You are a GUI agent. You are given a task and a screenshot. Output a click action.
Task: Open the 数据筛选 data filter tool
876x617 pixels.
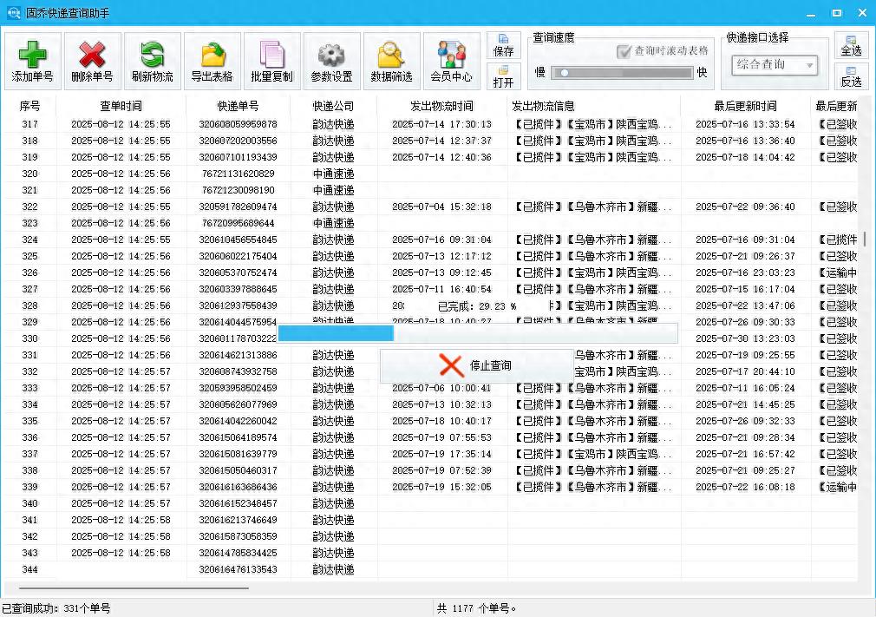pyautogui.click(x=390, y=60)
